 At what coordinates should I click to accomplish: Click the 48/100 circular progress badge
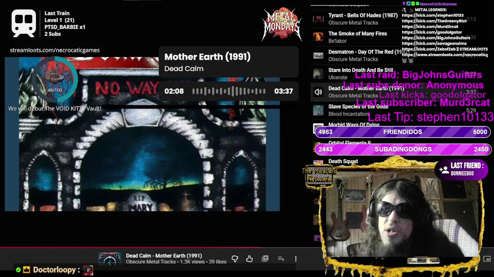click(x=55, y=79)
